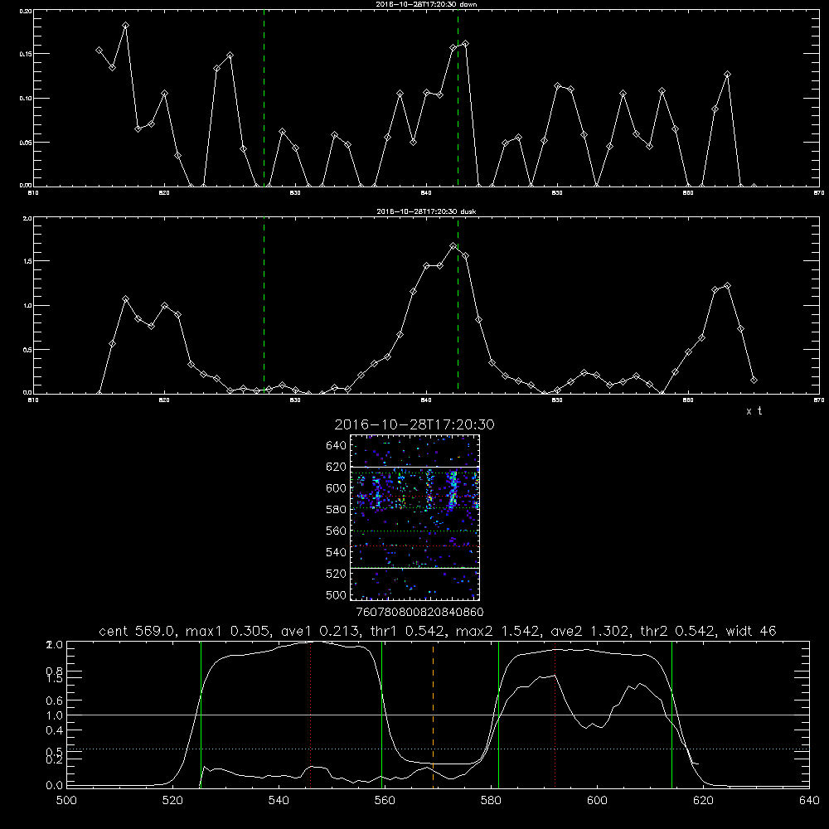Click the 'x t' axis label
This screenshot has height=829, width=829.
(x=754, y=411)
